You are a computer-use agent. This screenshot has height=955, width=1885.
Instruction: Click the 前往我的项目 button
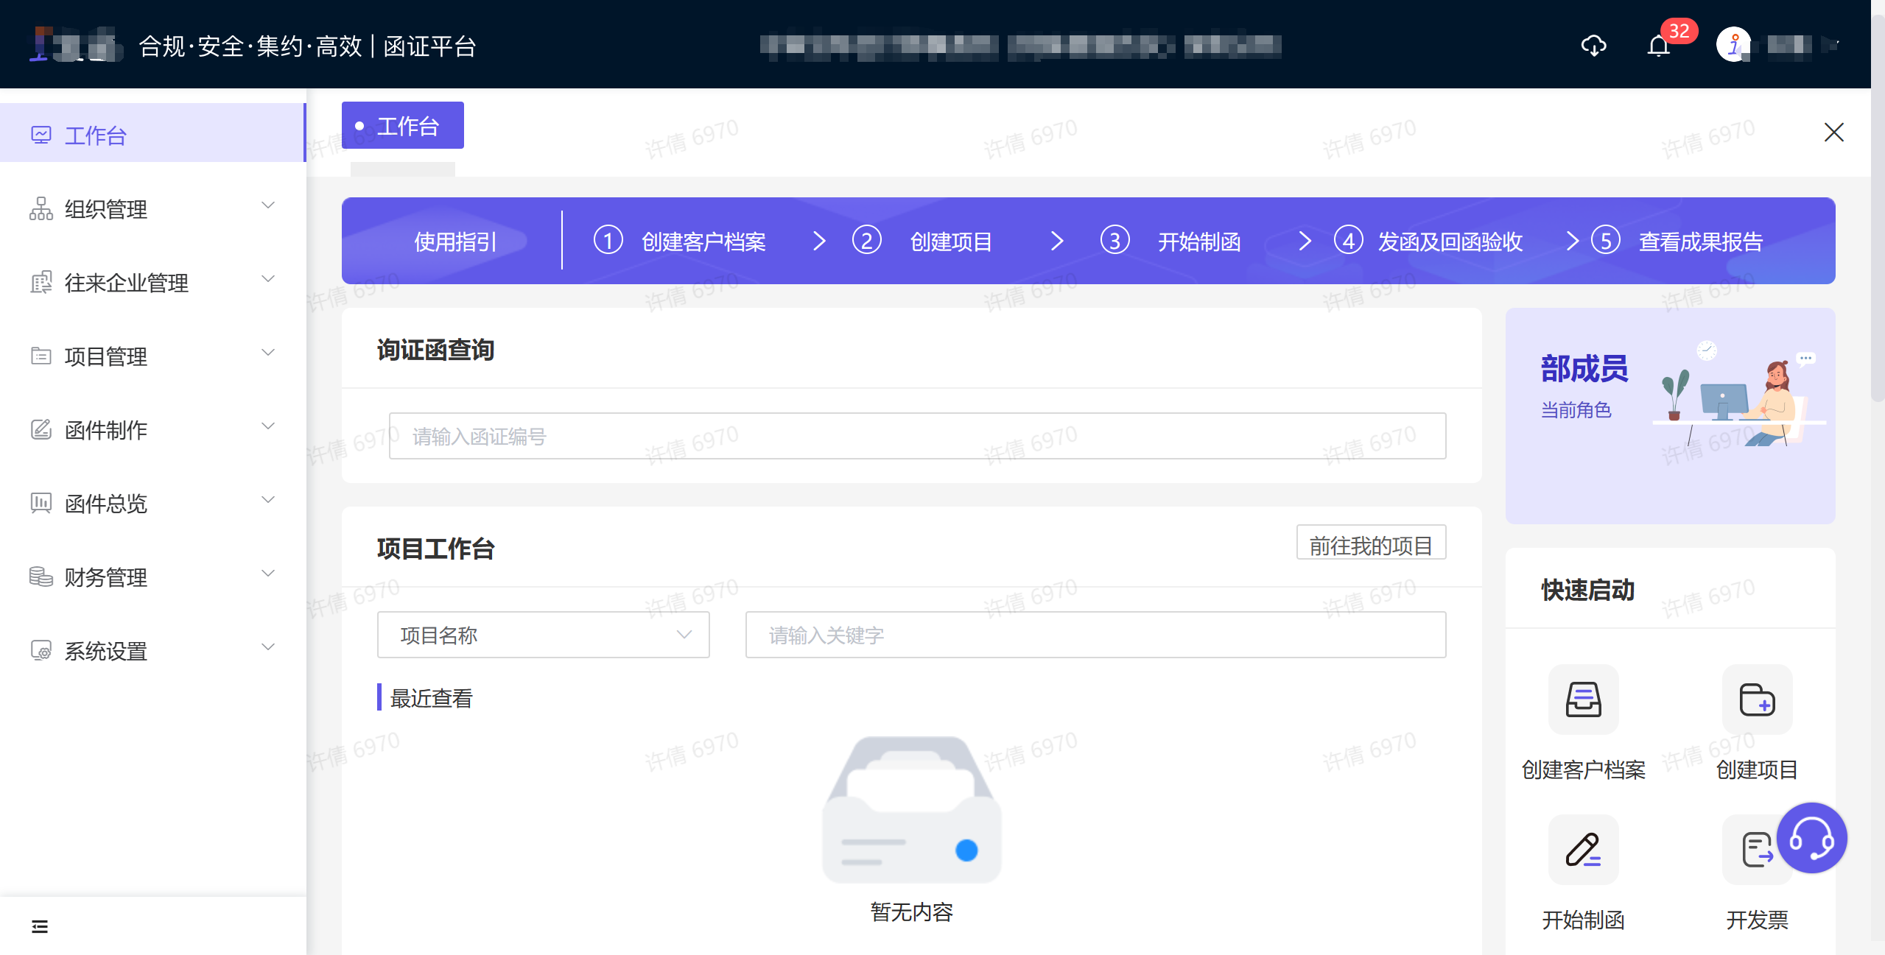coord(1371,543)
